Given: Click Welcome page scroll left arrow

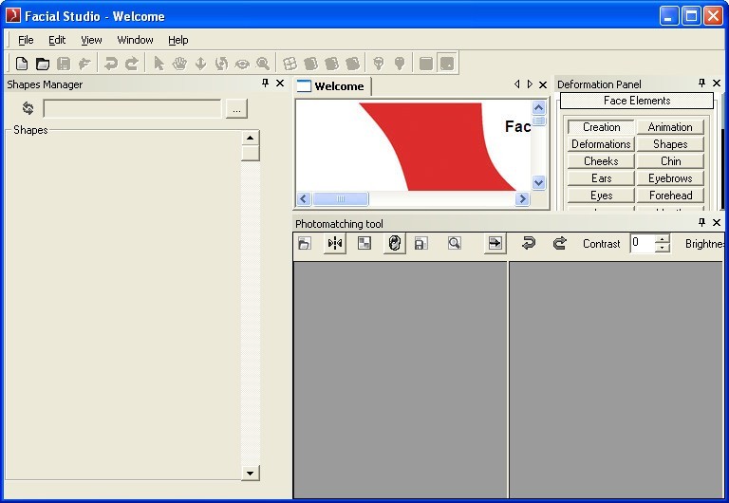Looking at the screenshot, I should coord(304,199).
